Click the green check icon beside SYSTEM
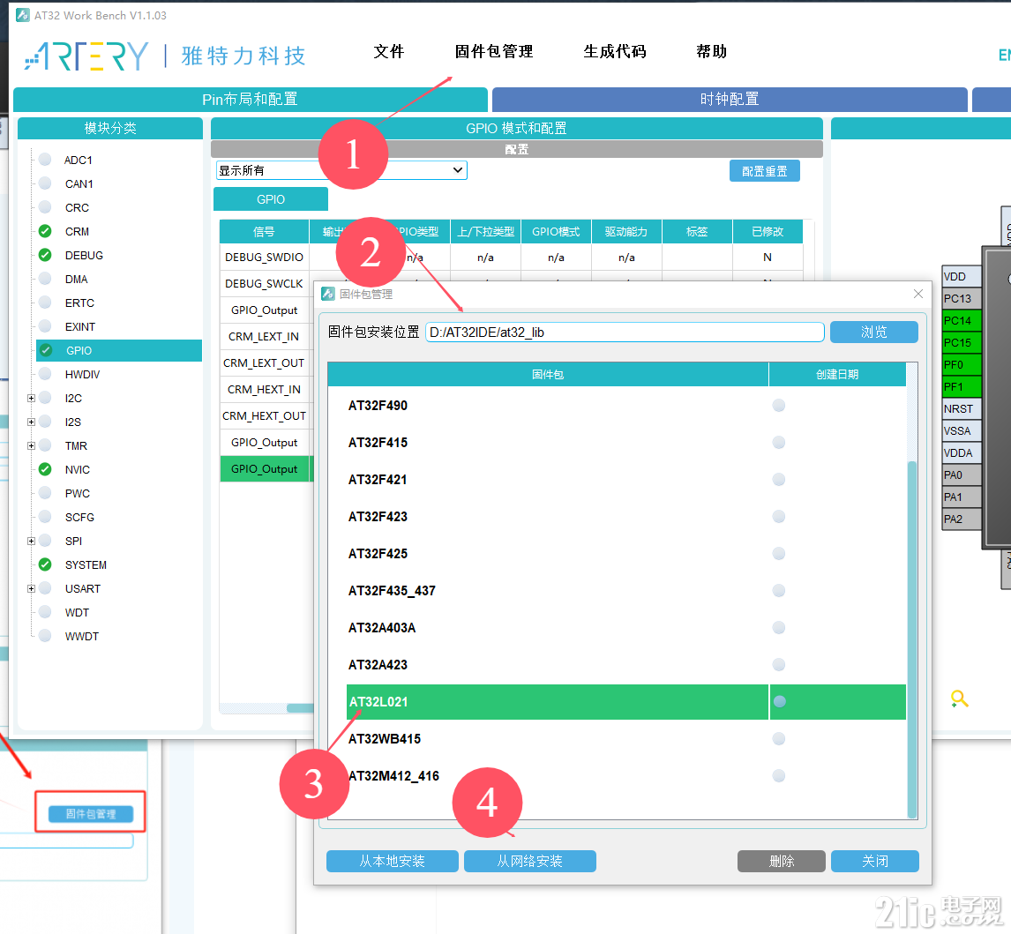Viewport: 1011px width, 934px height. (45, 564)
